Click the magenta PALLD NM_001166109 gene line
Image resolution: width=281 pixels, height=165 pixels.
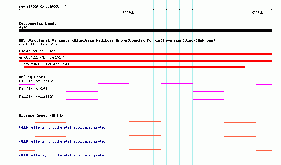pos(145,99)
